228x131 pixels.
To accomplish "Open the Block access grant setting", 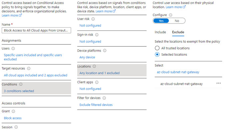I will 13,118.
